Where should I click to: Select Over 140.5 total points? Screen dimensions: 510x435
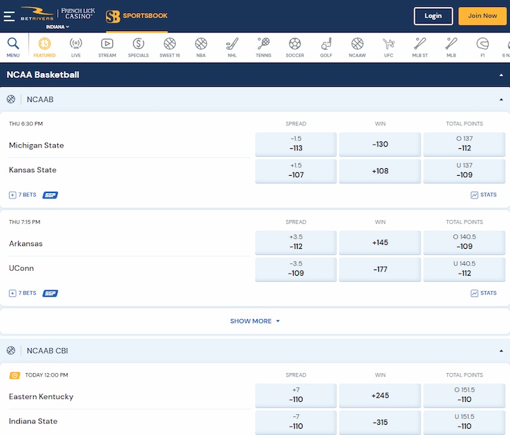click(x=464, y=243)
